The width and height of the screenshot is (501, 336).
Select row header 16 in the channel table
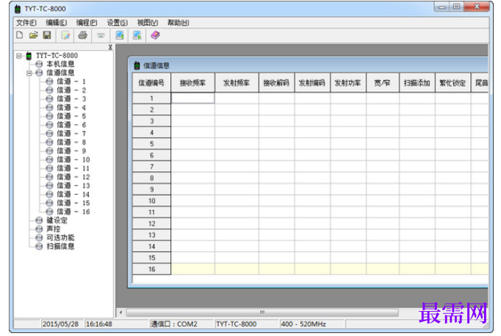click(151, 269)
